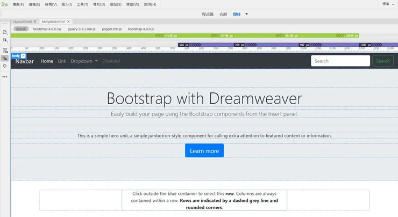Viewport: 398px width, 217px height.
Task: Open the 說明(H) menu
Action: pos(150,4)
